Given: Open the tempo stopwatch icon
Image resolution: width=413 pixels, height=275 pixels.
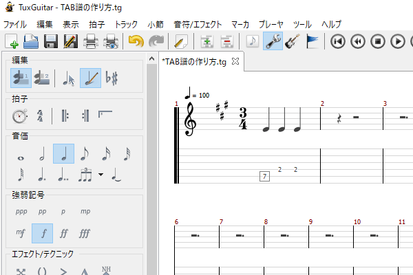Looking at the screenshot, I should click(21, 116).
